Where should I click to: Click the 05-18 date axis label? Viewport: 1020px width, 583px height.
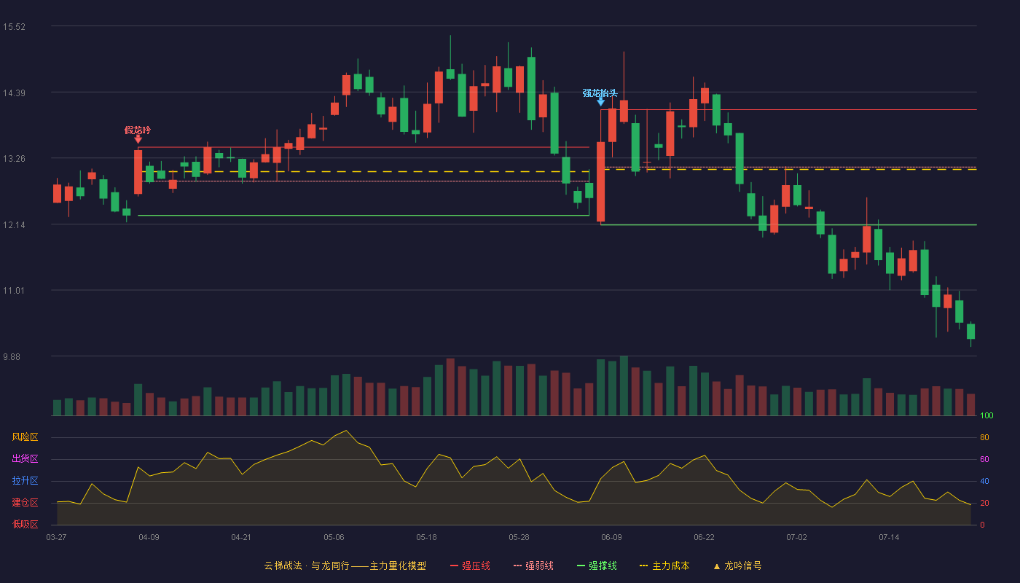(426, 537)
